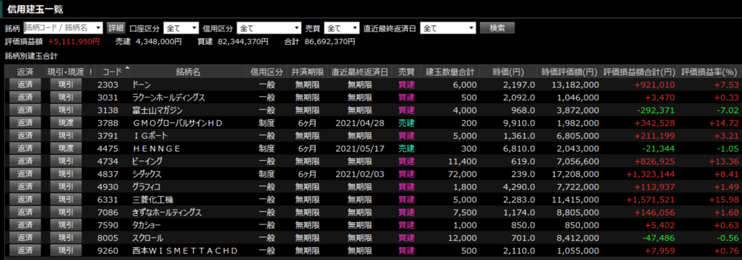Sort by 時価評価額(円) column header
742x260 pixels.
569,71
